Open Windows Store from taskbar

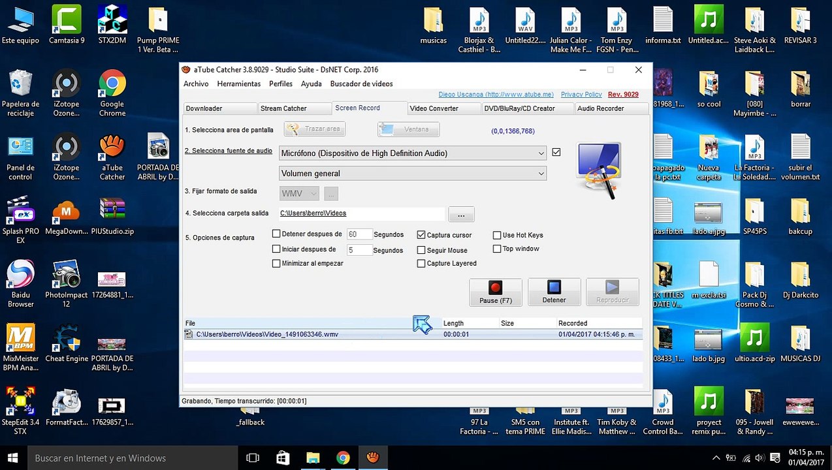(x=283, y=458)
